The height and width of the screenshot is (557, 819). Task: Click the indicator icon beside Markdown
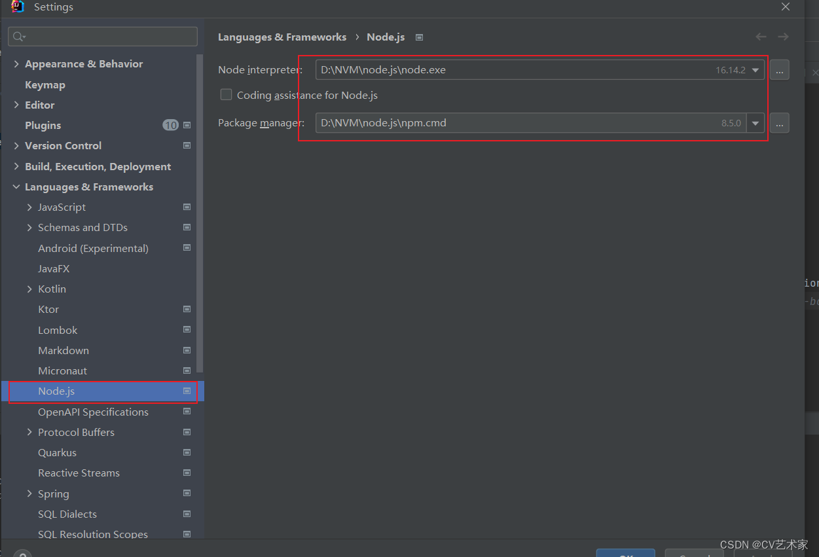pyautogui.click(x=187, y=350)
